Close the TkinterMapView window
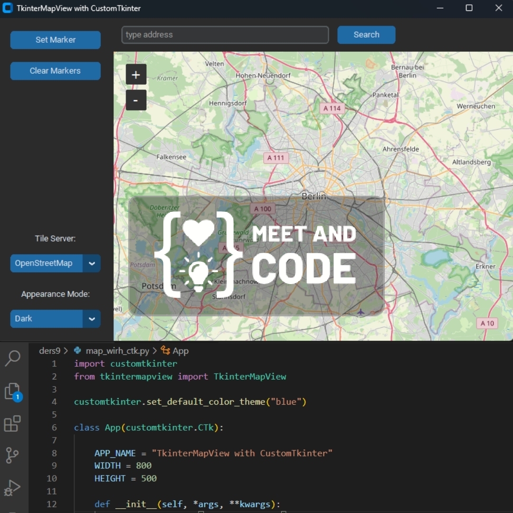Image resolution: width=513 pixels, height=513 pixels. (x=499, y=8)
